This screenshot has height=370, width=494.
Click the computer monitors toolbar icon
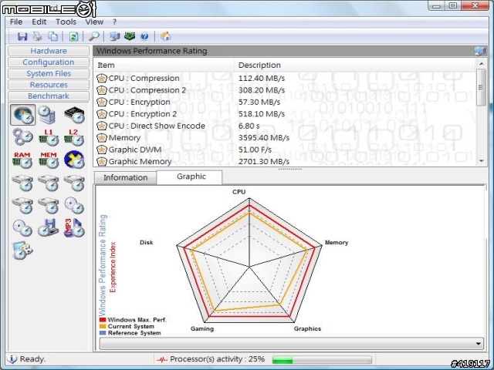click(114, 36)
